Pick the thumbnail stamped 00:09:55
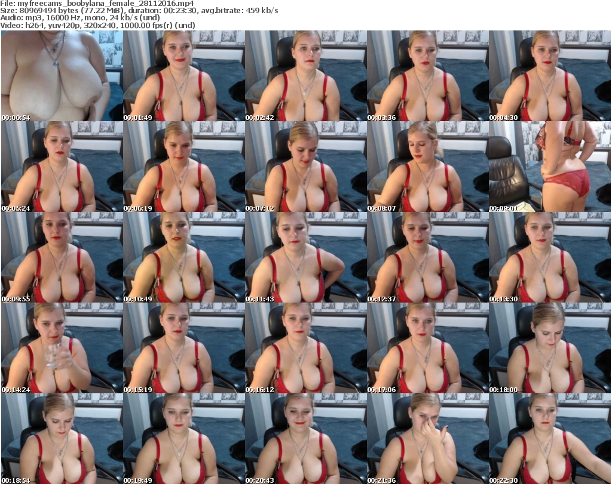 point(62,257)
